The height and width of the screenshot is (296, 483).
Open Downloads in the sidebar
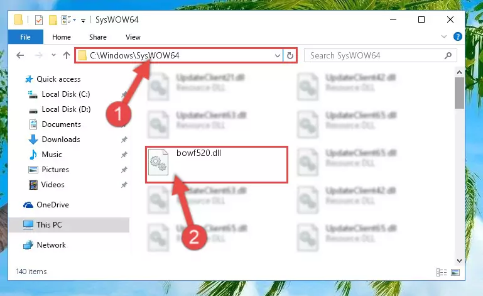click(61, 140)
